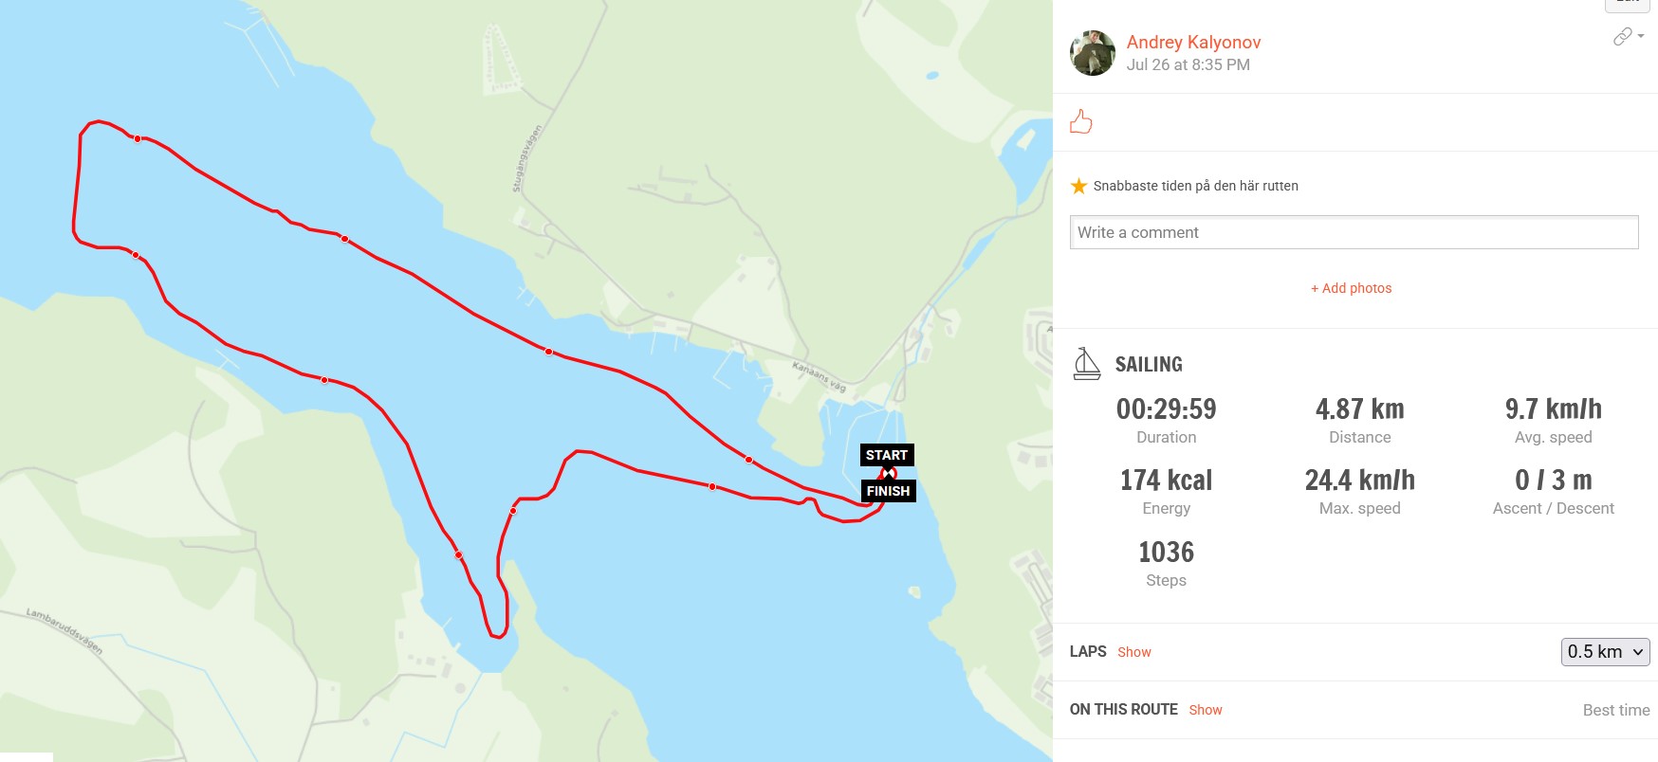Click the sailboat activity icon
Viewport: 1658px width, 762px height.
tap(1086, 364)
